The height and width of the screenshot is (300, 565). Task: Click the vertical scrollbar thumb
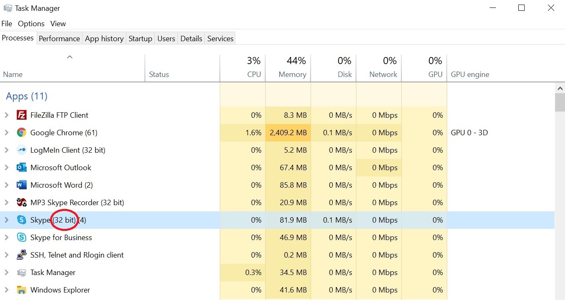[x=560, y=102]
